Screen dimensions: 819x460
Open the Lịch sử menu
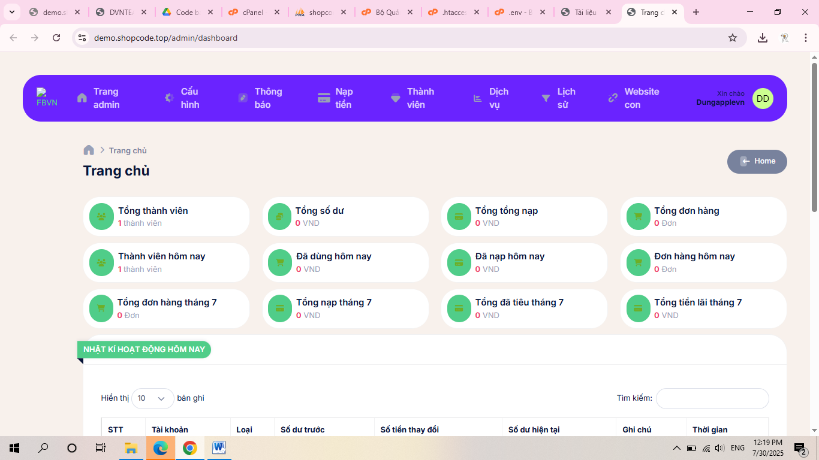558,98
